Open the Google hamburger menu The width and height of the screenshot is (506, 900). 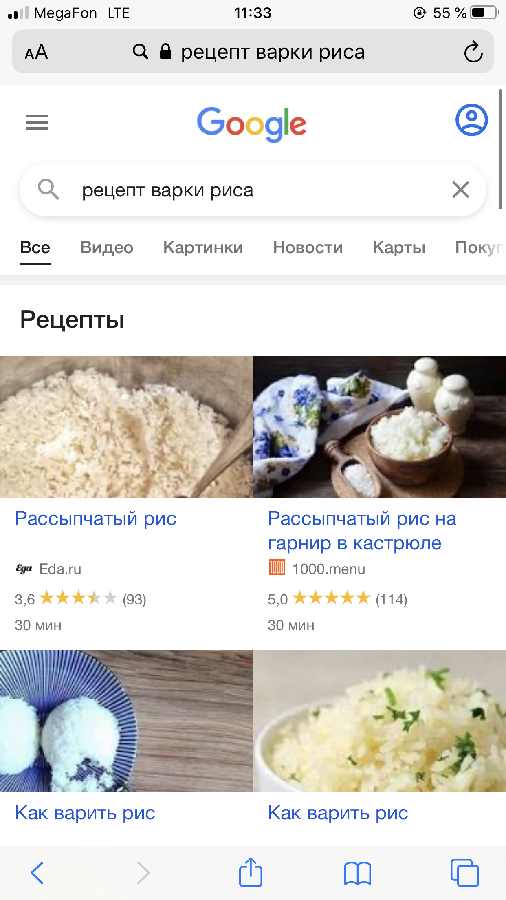(37, 122)
